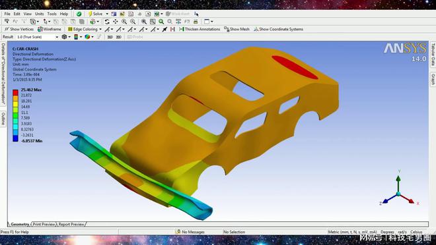Click Thicken Annotations button

coord(200,29)
